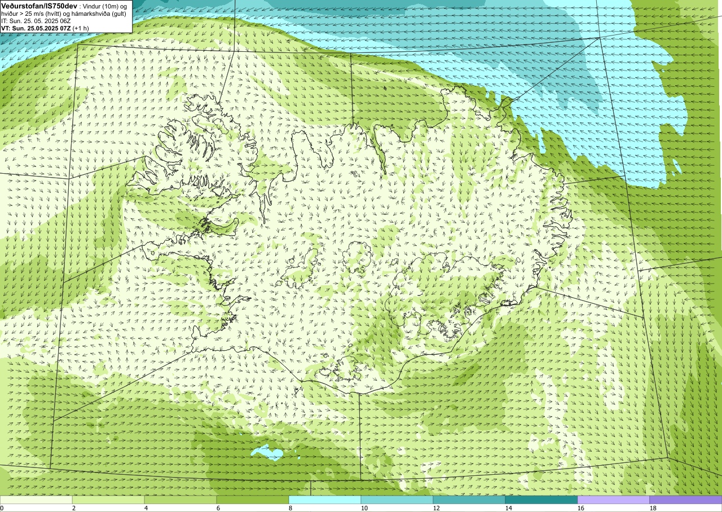
Task: Click the 8–10 m/s light cyan legend swatch
Action: (x=325, y=500)
